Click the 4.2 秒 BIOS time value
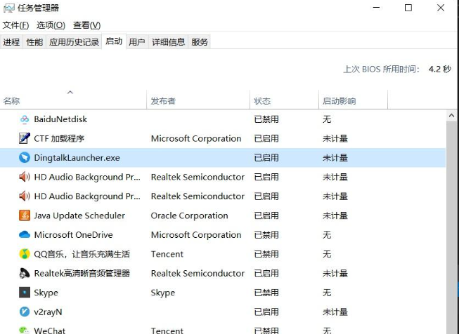Viewport: 459px width, 334px height. (440, 69)
